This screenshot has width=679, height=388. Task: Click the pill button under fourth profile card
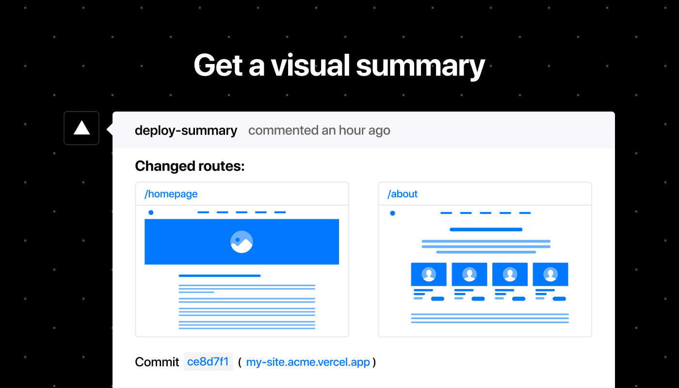point(559,299)
